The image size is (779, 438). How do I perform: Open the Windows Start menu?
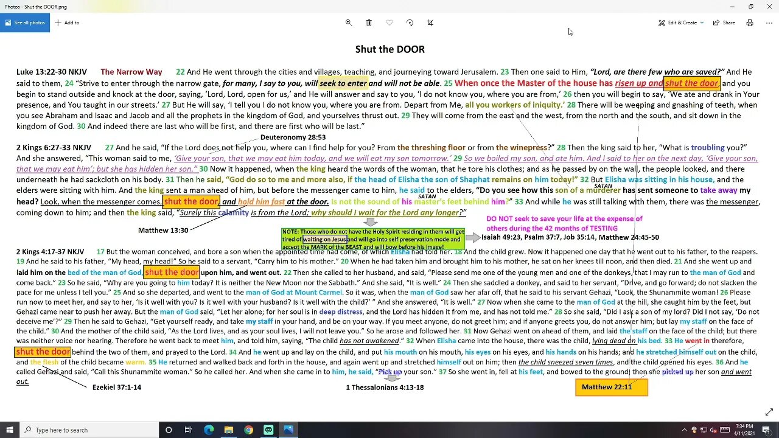coord(10,430)
